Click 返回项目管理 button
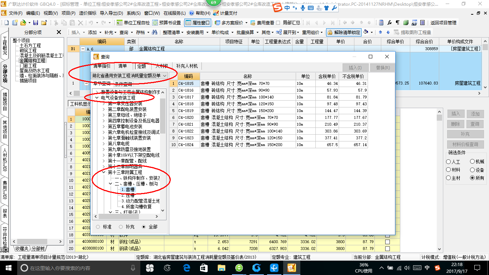Viewport: 489px width, 275px height. click(x=443, y=23)
